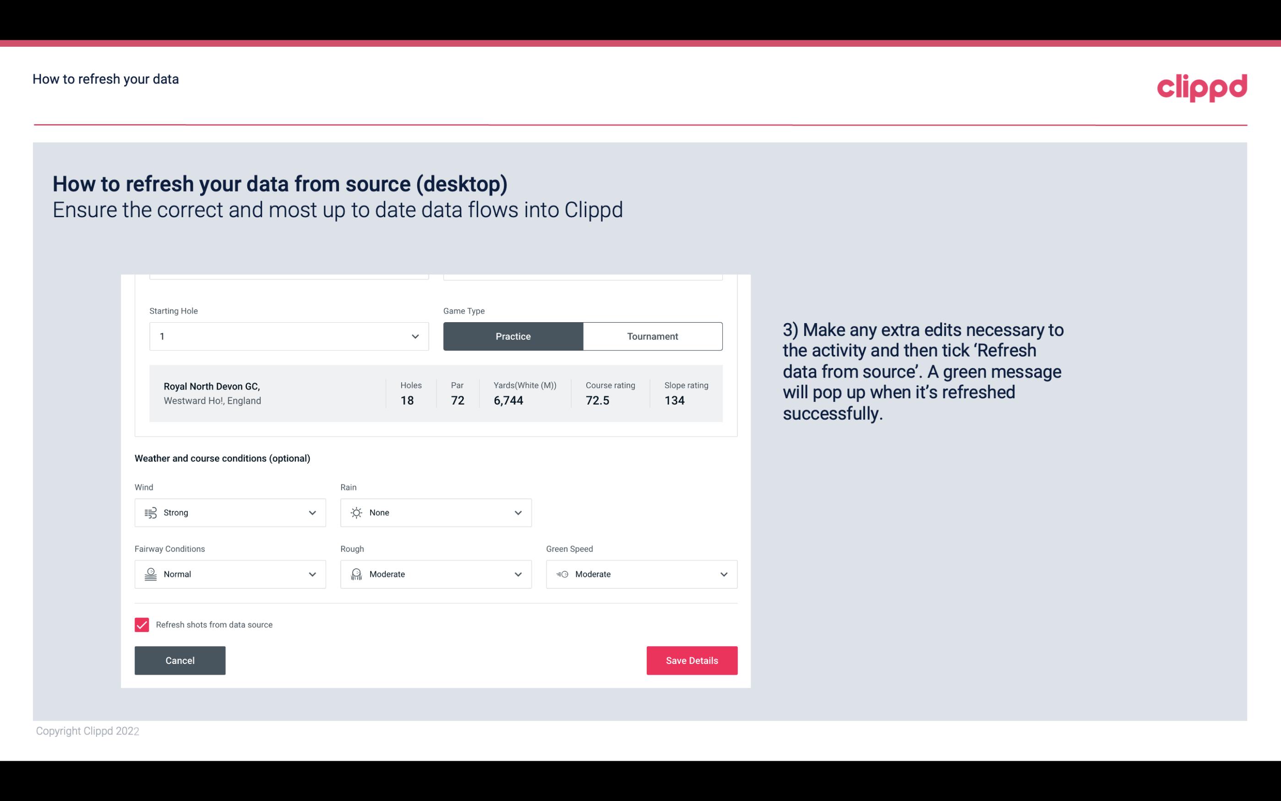The height and width of the screenshot is (801, 1281).
Task: Click the wind condition dropdown icon
Action: pyautogui.click(x=312, y=512)
